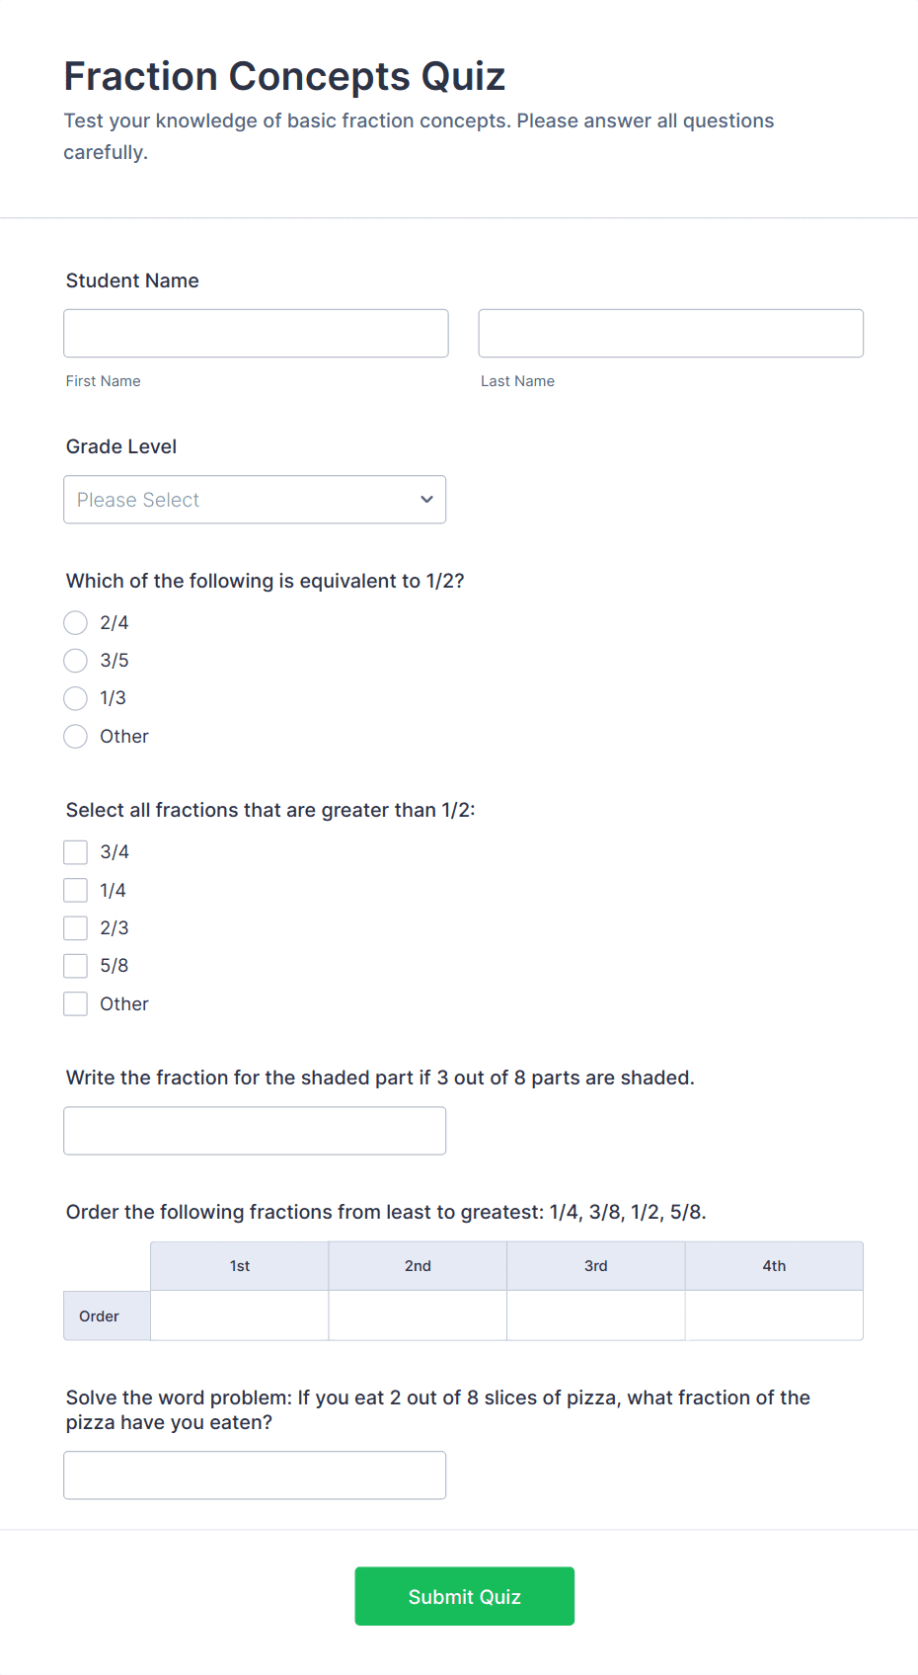Select the 2/4 radio button

pyautogui.click(x=75, y=622)
